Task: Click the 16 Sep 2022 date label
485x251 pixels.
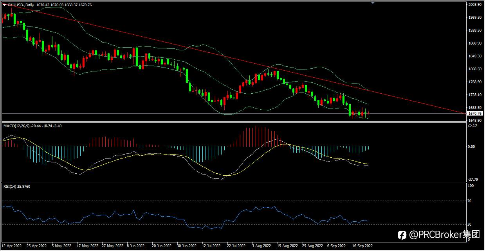Action: [x=362, y=246]
